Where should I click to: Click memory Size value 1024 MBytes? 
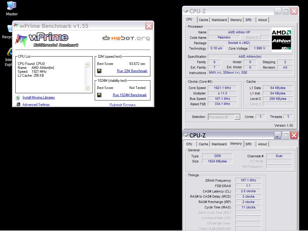(217, 161)
